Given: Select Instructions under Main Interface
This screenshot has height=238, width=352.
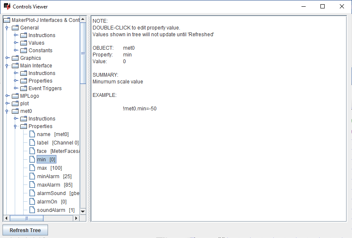Looking at the screenshot, I should tap(42, 73).
